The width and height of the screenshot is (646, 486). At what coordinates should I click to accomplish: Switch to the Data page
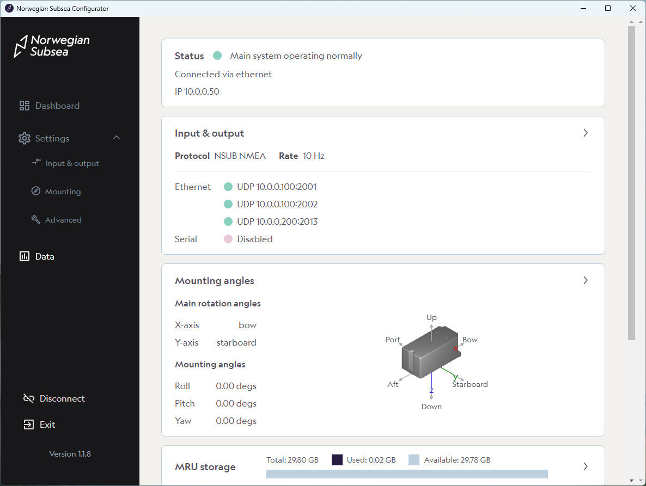click(45, 256)
